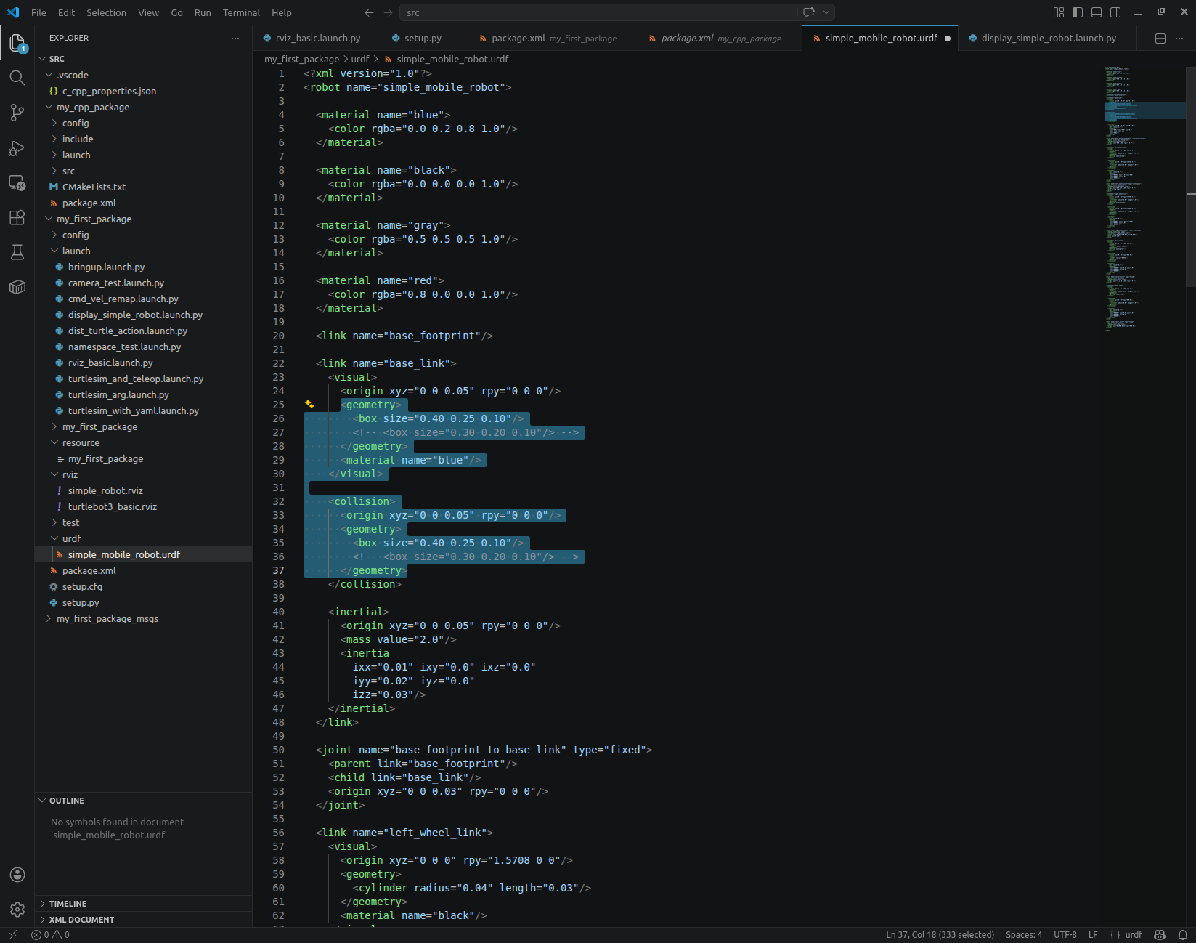Image resolution: width=1196 pixels, height=943 pixels.
Task: Change end of line sequence LF
Action: [1093, 935]
